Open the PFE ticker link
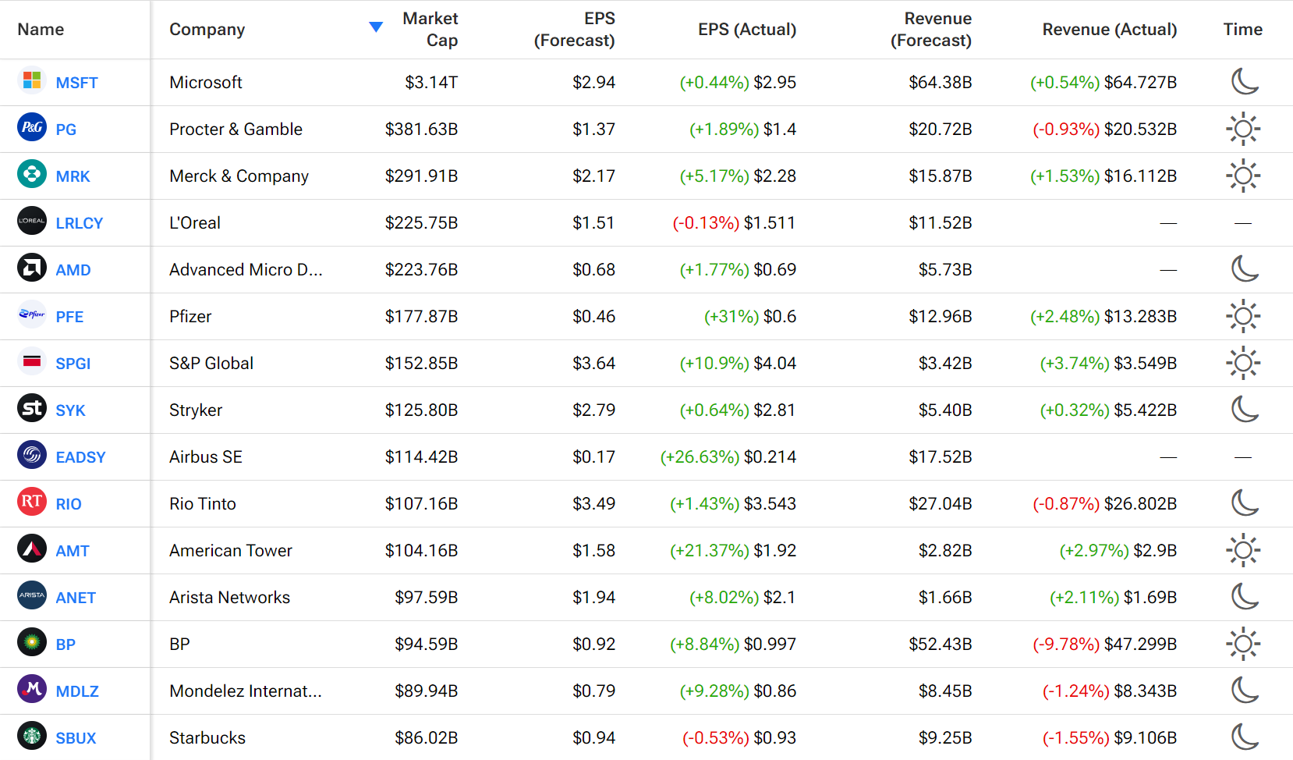 tap(69, 317)
